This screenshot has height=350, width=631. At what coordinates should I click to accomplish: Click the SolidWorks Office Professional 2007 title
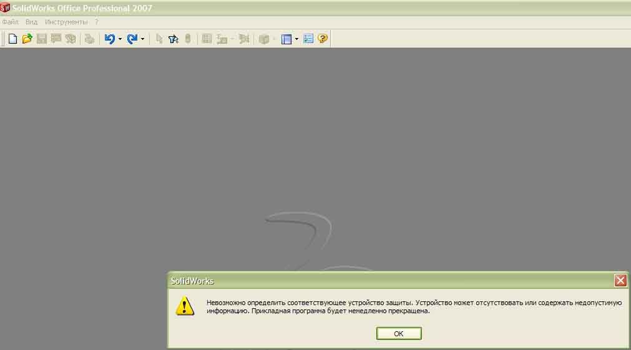[82, 8]
